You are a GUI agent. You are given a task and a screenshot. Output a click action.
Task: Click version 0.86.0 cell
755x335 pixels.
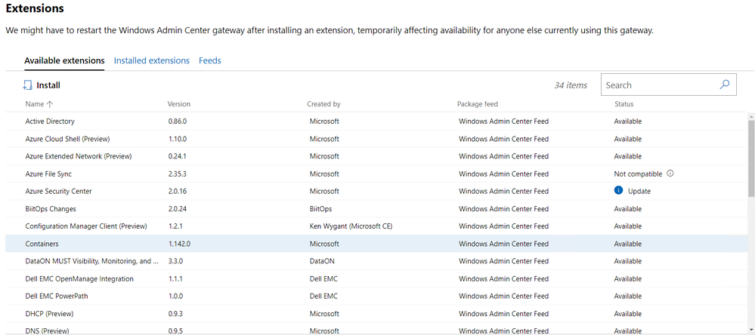click(177, 121)
